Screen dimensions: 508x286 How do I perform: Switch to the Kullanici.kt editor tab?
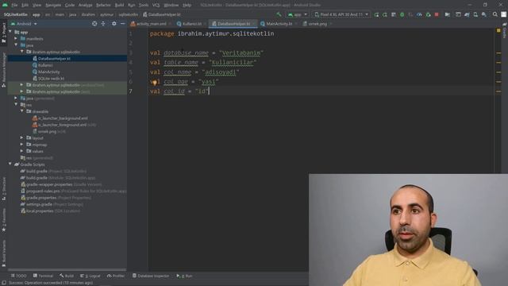[x=192, y=24]
